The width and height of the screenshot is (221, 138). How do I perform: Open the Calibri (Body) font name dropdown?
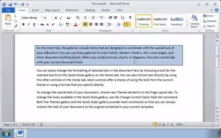(x=41, y=18)
